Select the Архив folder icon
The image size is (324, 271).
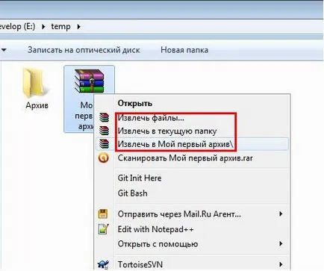36,84
